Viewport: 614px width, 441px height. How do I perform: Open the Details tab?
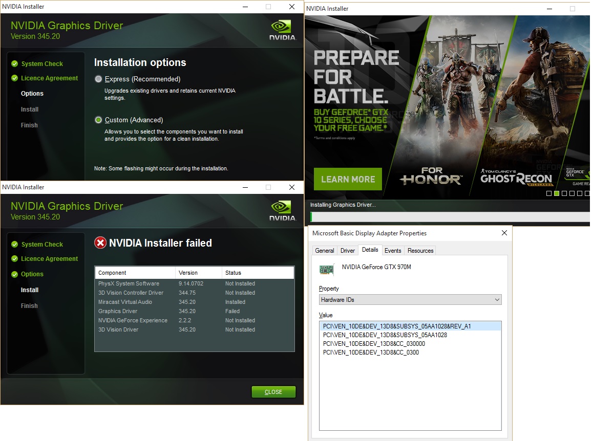tap(370, 250)
